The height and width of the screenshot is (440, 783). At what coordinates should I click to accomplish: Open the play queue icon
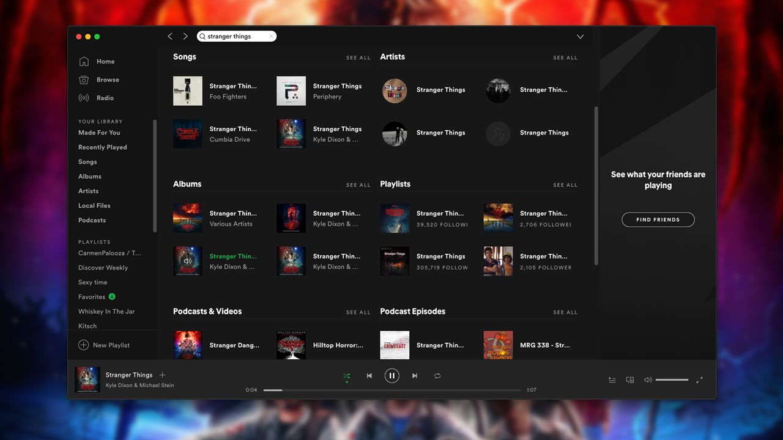(x=612, y=380)
